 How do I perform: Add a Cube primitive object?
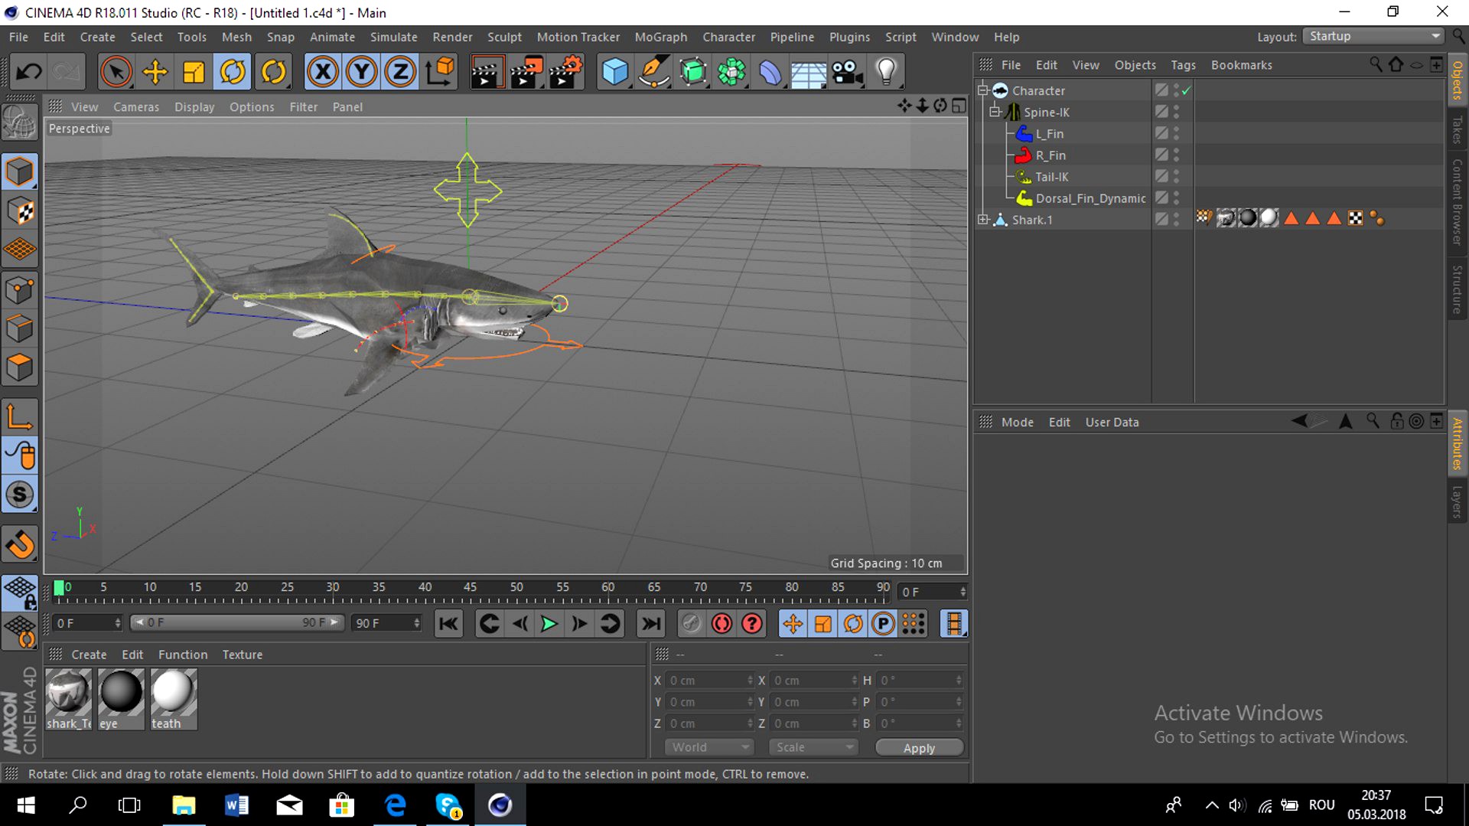pyautogui.click(x=615, y=72)
